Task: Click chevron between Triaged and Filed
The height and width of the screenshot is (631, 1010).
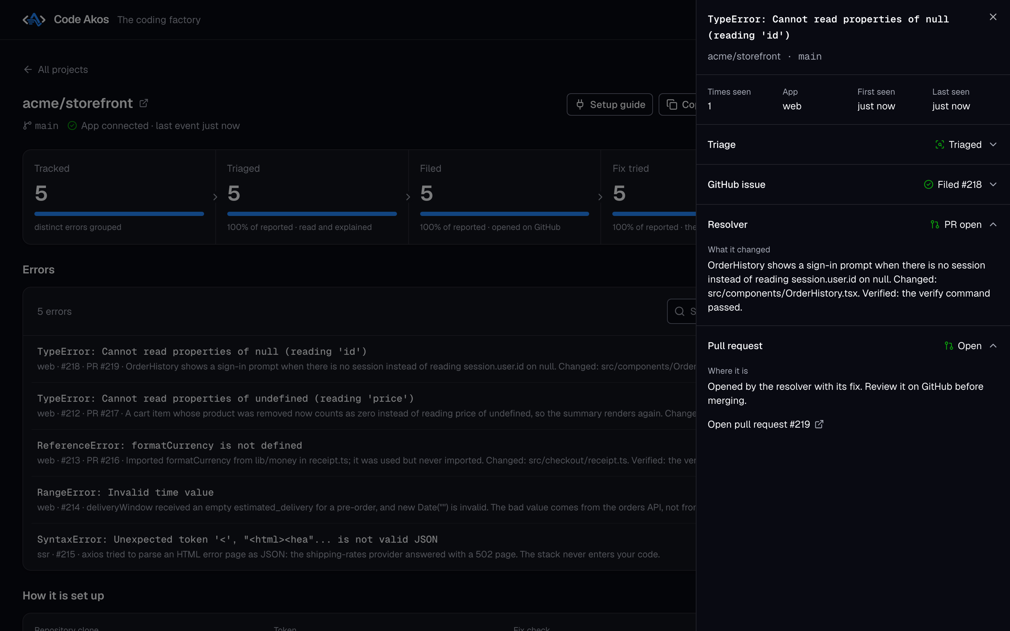Action: [x=408, y=197]
